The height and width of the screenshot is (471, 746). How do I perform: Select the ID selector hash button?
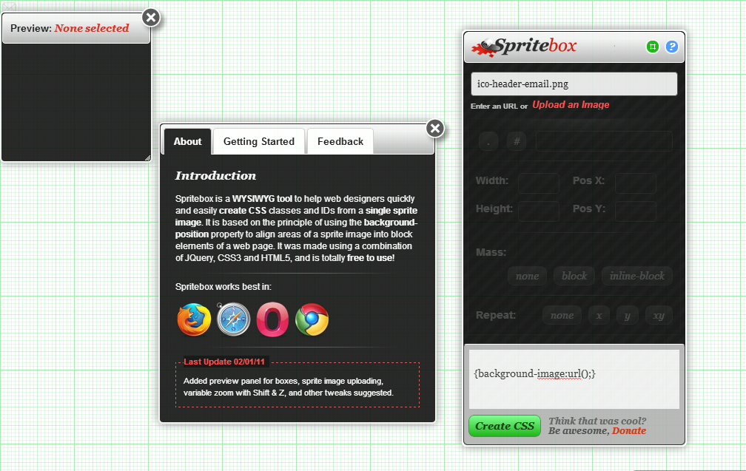point(516,140)
